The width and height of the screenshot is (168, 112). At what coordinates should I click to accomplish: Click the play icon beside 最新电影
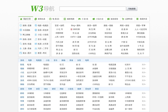pos(65,19)
